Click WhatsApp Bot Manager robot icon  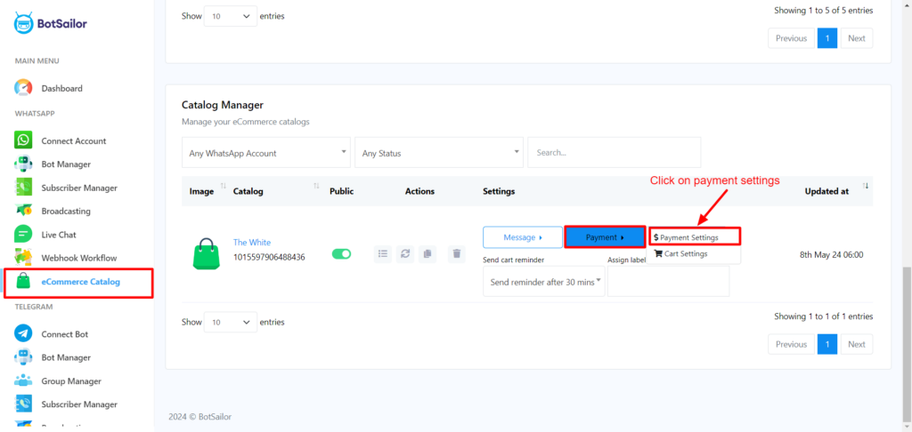pos(23,164)
